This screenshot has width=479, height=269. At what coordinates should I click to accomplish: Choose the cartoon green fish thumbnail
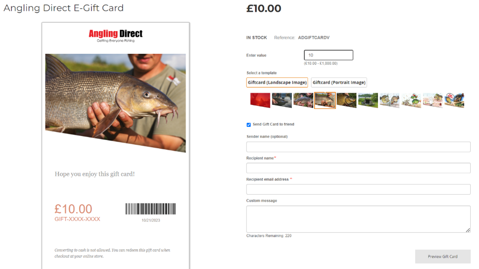point(411,100)
